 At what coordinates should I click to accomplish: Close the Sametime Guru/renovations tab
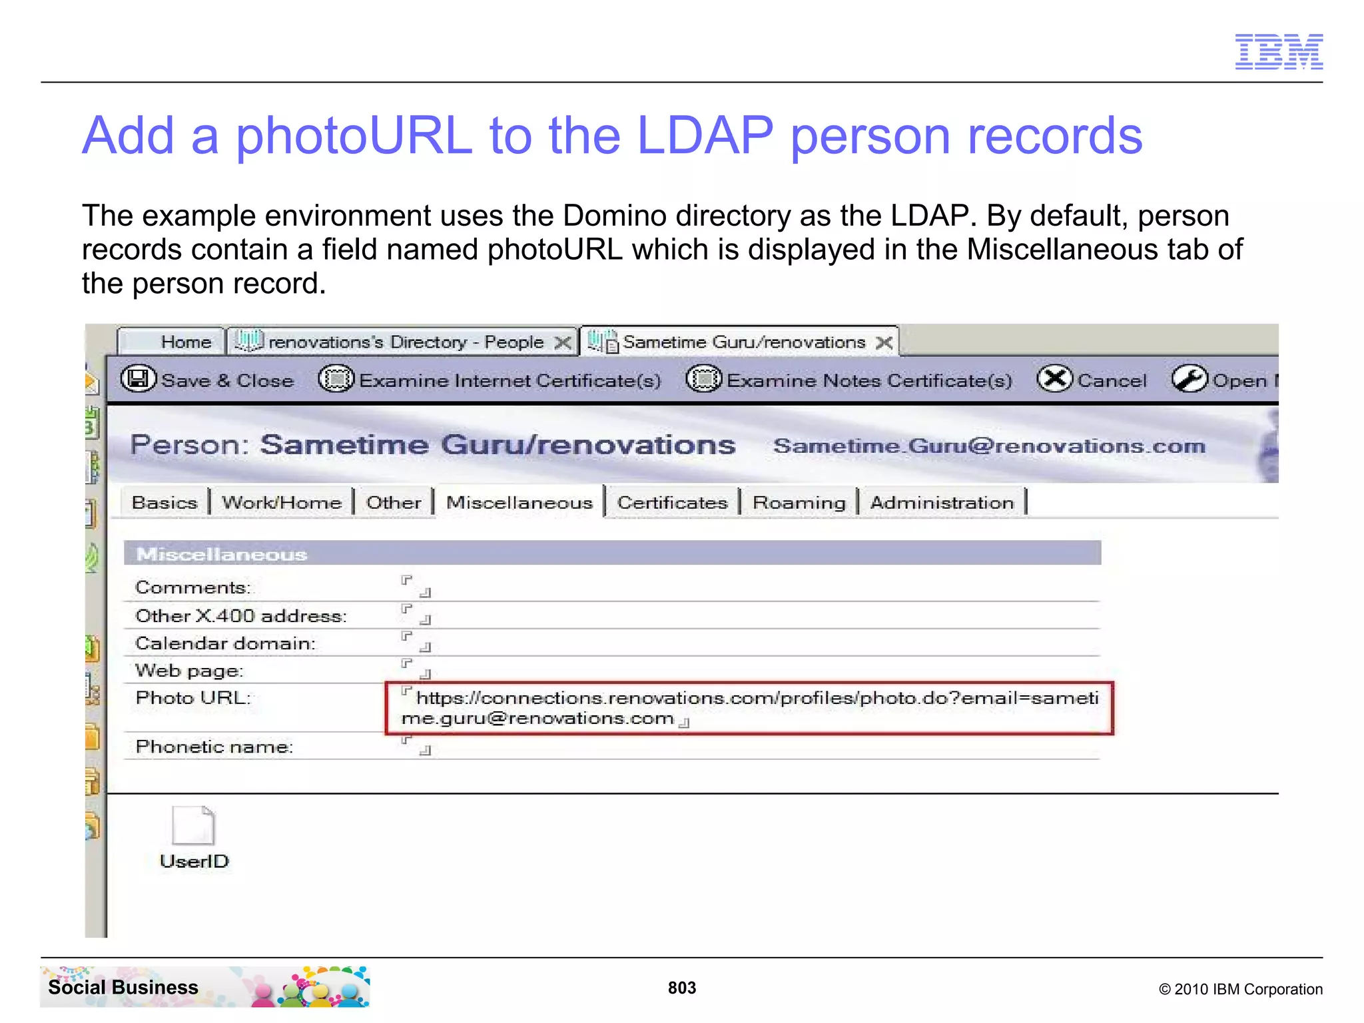tap(884, 342)
